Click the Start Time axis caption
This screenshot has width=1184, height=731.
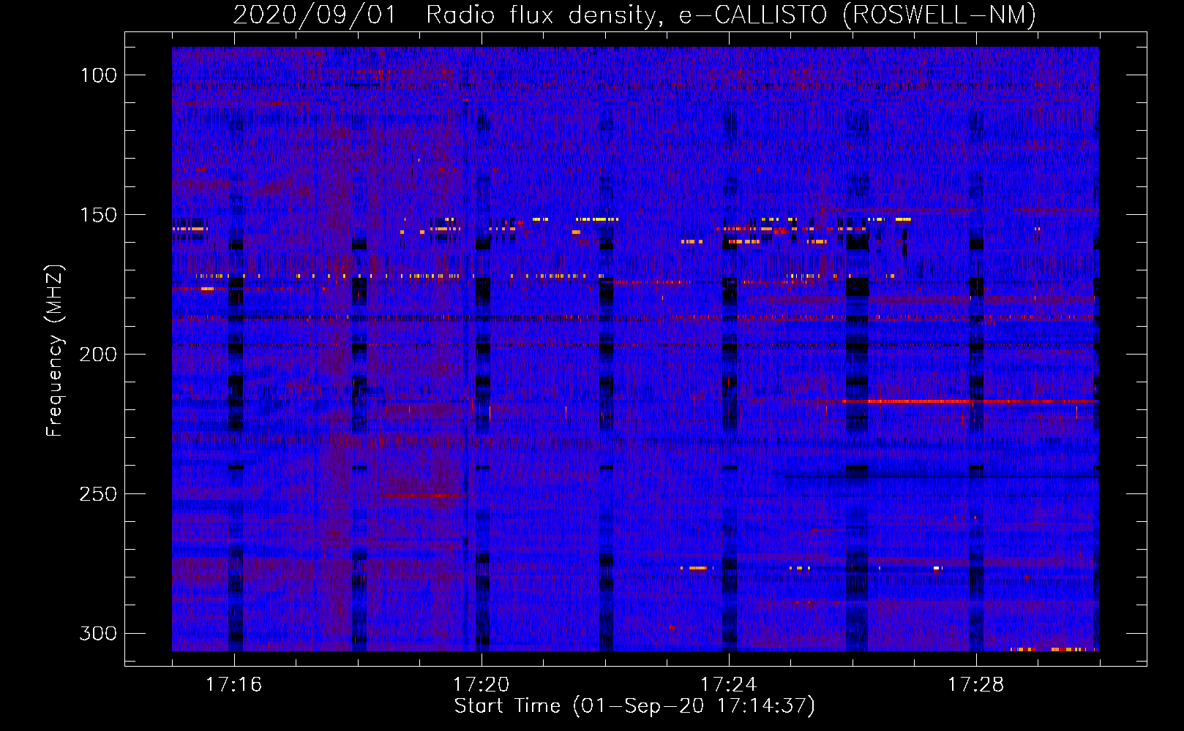pos(634,706)
